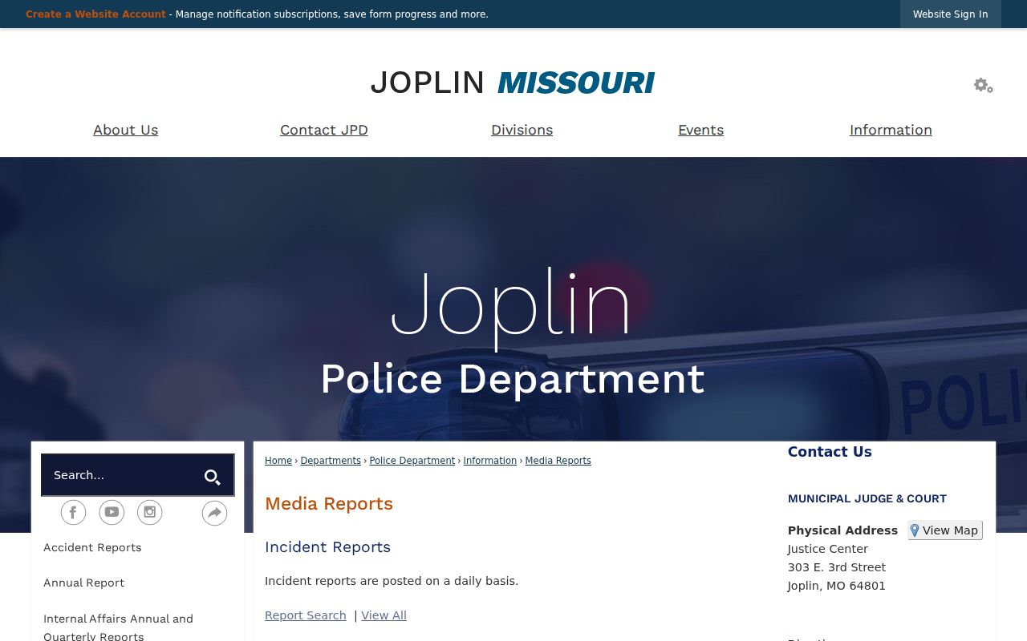Click the Joplin Police Department banner title

pyautogui.click(x=512, y=333)
